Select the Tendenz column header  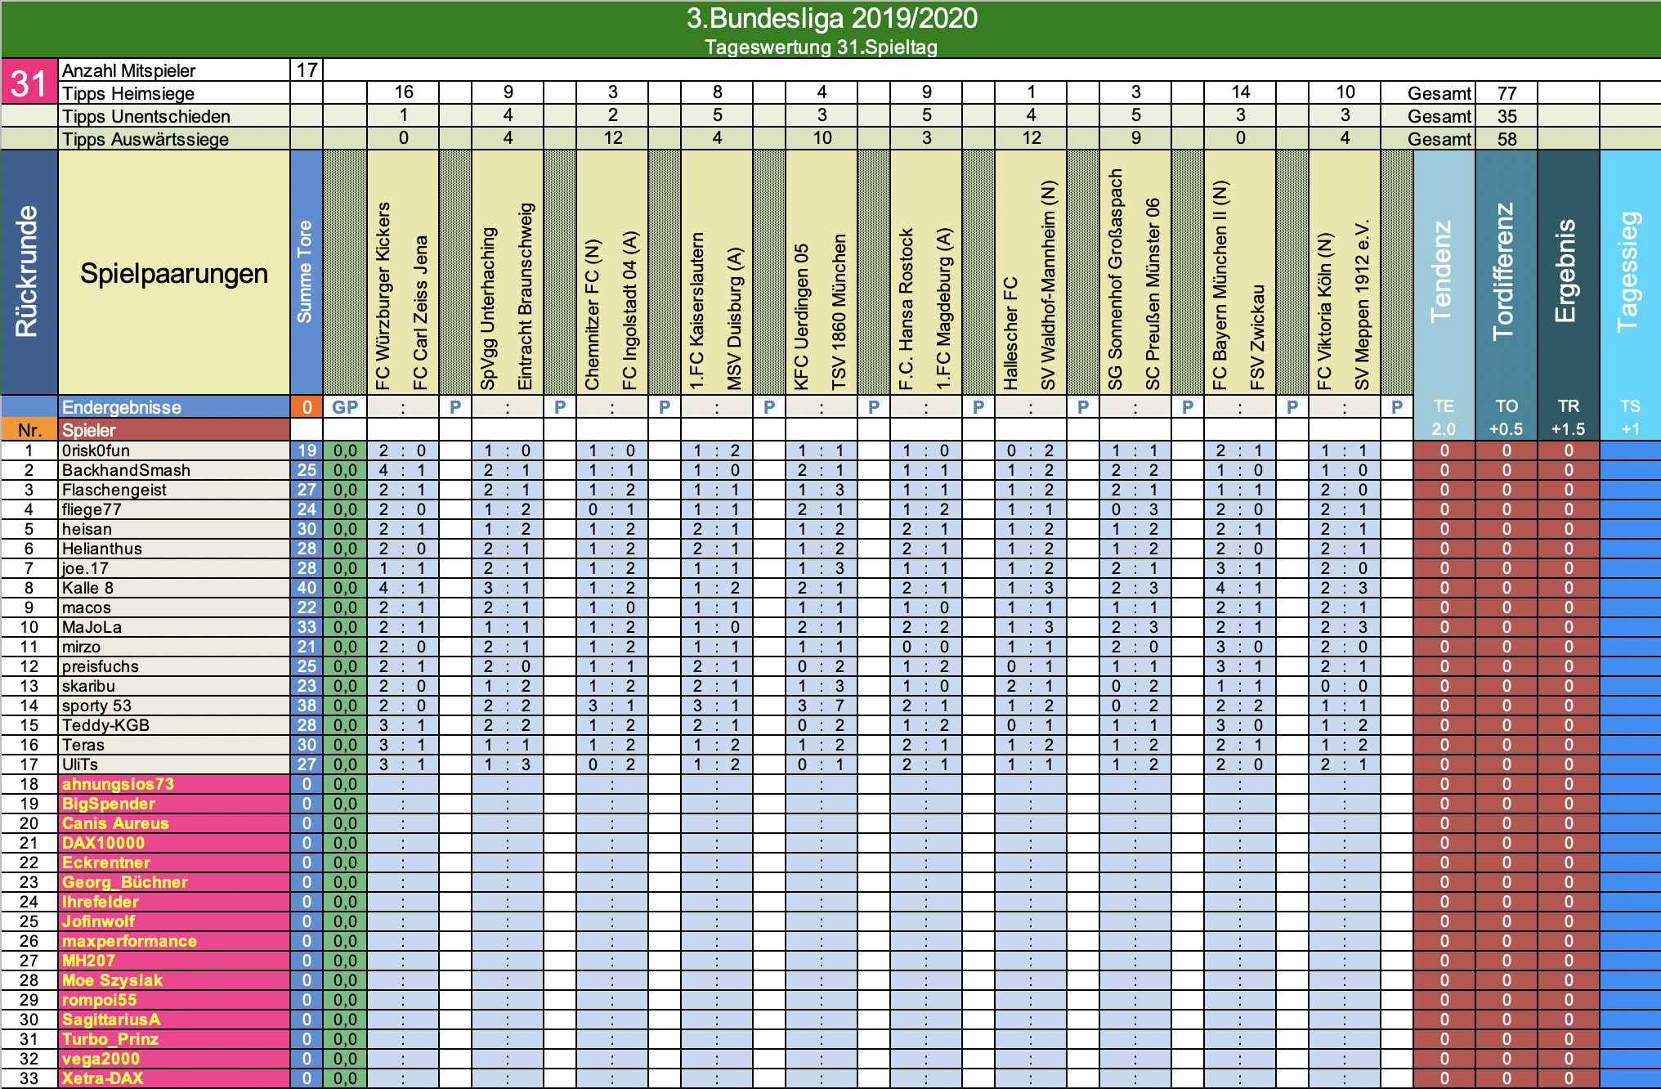(x=1443, y=272)
